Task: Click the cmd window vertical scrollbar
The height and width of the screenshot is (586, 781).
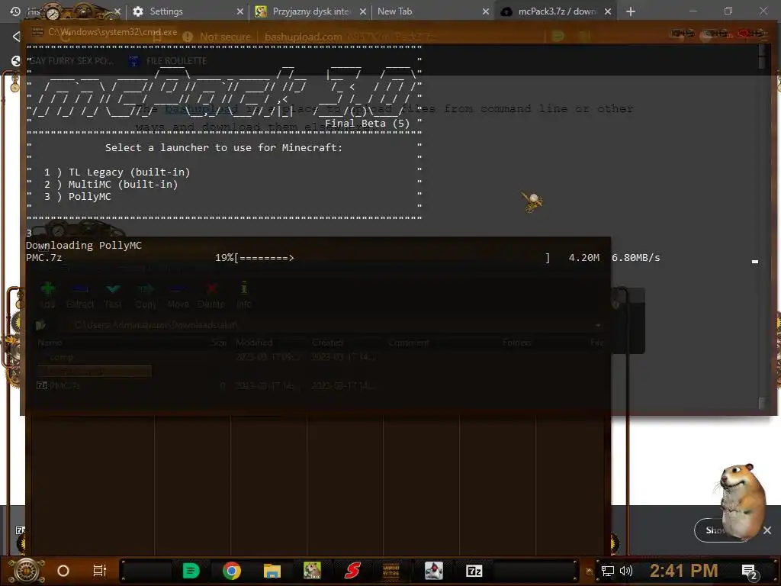Action: [762, 227]
